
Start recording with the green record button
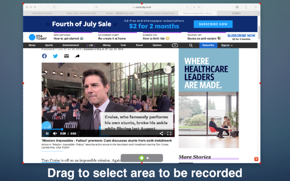142,158
